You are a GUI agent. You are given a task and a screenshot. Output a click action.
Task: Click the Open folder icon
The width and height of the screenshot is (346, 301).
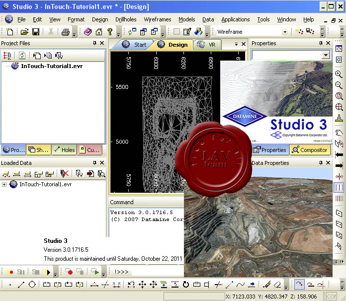click(x=24, y=32)
